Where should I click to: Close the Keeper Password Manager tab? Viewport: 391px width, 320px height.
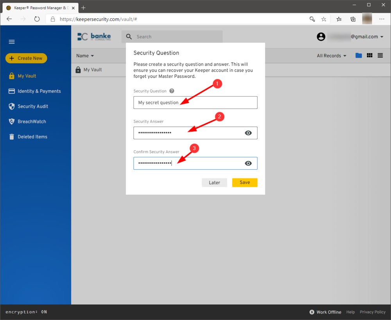[x=74, y=8]
